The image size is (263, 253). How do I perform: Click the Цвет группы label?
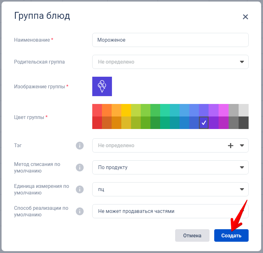pos(29,117)
